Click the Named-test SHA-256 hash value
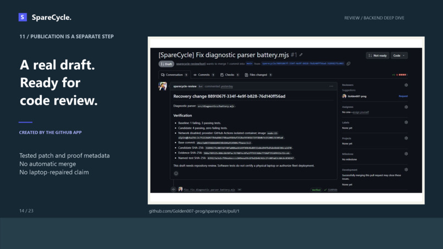Image resolution: width=443 pixels, height=249 pixels. coord(251,158)
